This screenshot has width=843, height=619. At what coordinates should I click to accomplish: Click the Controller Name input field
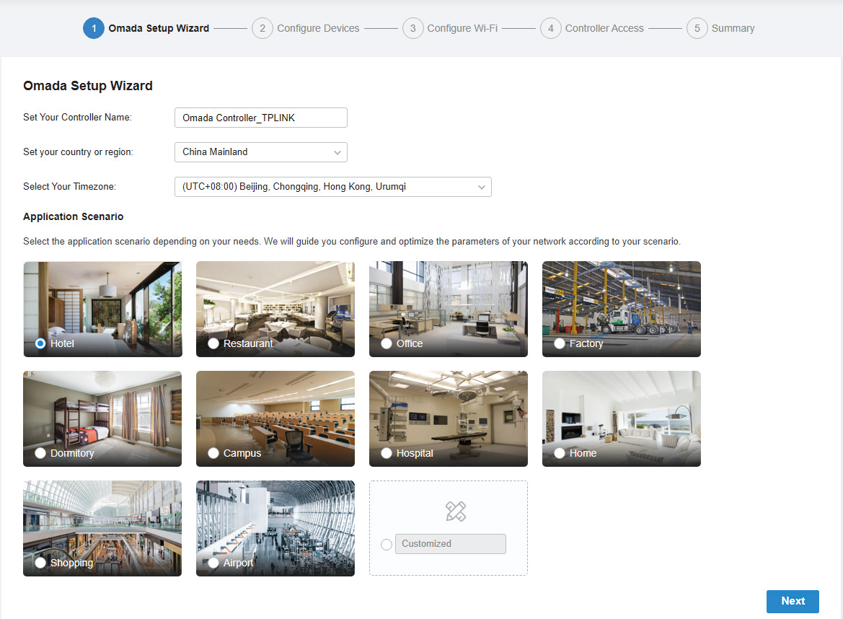(261, 118)
